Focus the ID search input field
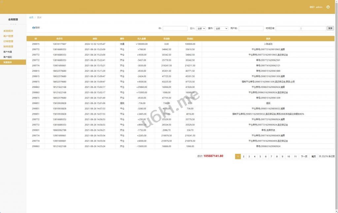The height and width of the screenshot is (213, 338). [175, 29]
